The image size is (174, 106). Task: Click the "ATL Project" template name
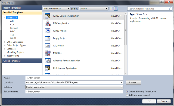click(x=59, y=46)
